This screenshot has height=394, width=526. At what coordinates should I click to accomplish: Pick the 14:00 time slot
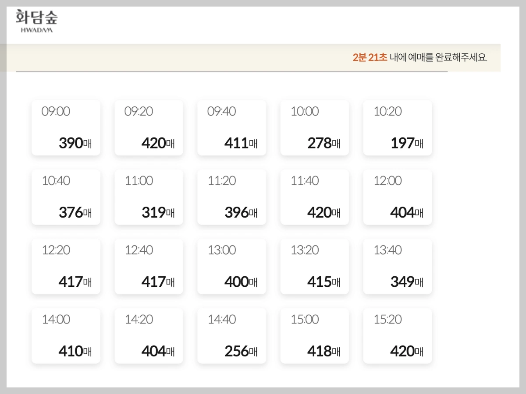point(66,335)
